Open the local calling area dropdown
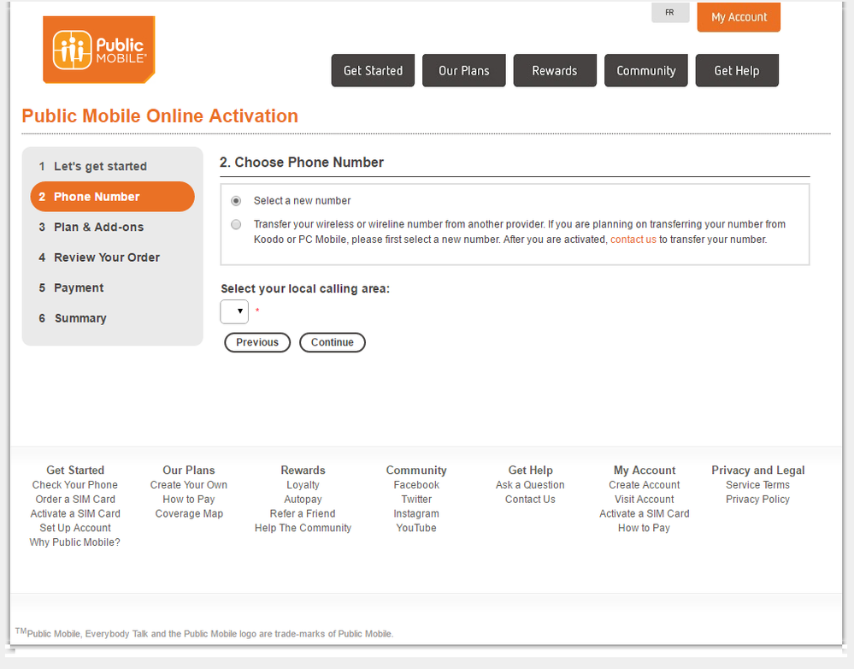854x669 pixels. 234,311
